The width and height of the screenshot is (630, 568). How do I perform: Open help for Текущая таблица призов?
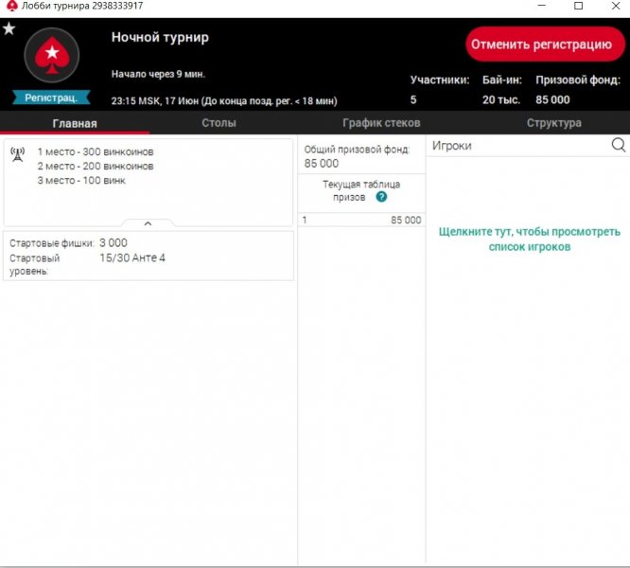tap(381, 197)
